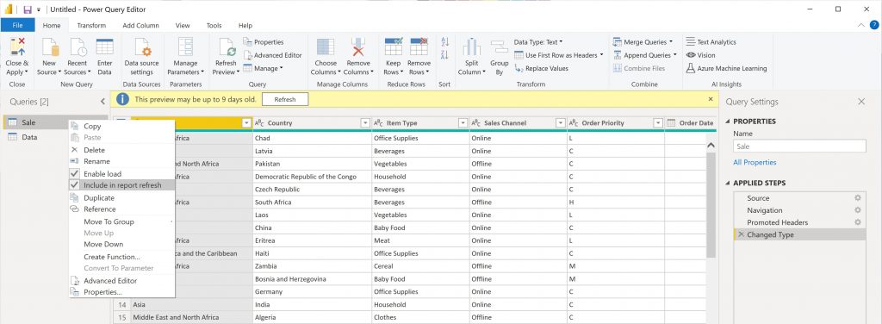Open Source step settings gear

(857, 198)
